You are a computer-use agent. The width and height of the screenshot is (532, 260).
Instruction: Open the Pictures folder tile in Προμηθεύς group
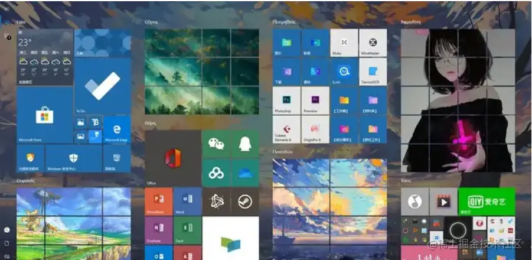point(287,43)
